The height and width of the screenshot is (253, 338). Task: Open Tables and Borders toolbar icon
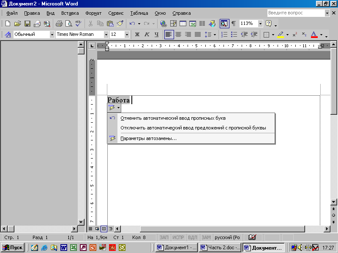coord(173,24)
